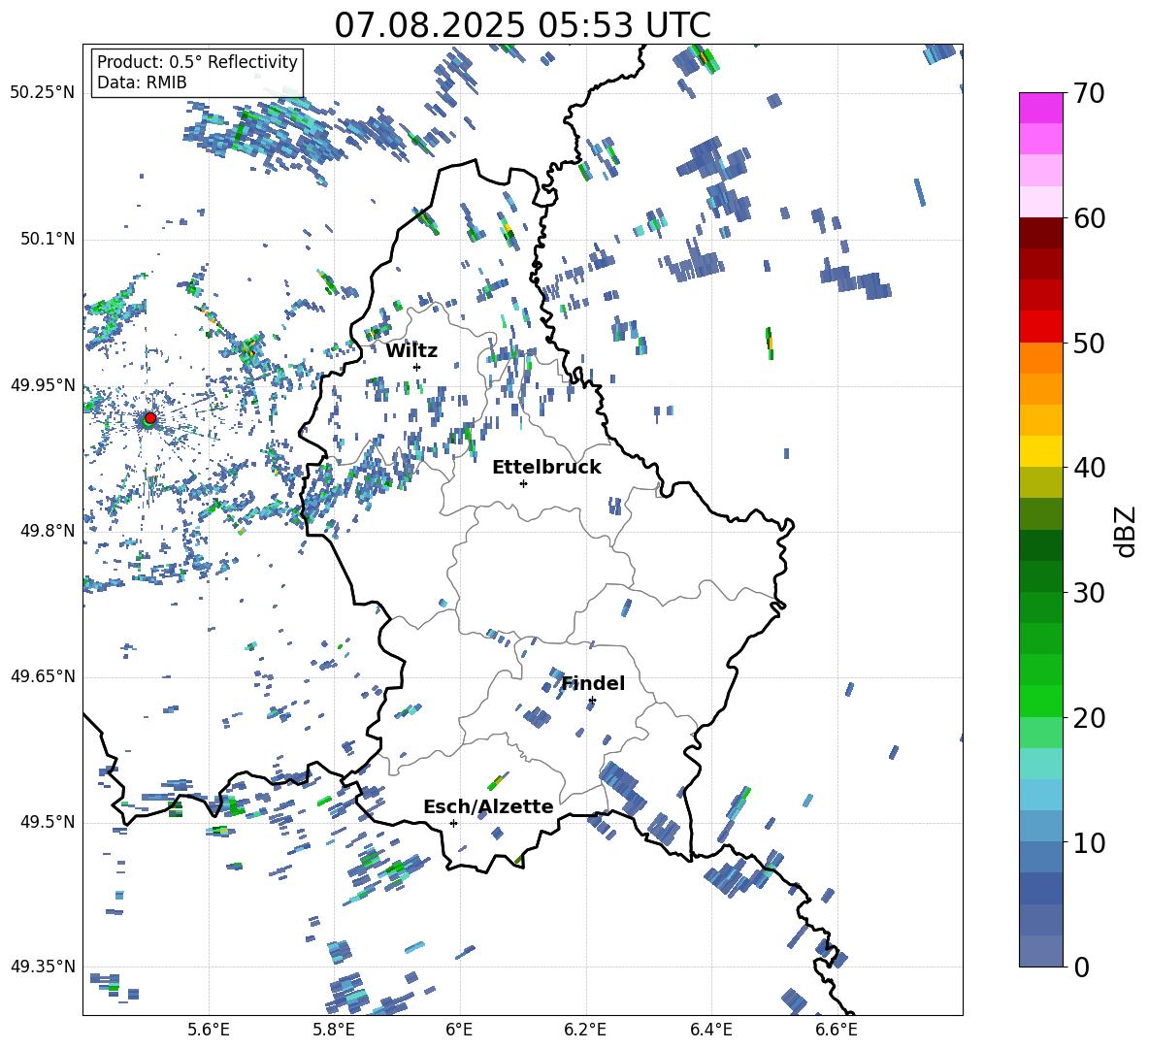The height and width of the screenshot is (1049, 1149).
Task: Click the 49.35°N latitude label
Action: (43, 967)
